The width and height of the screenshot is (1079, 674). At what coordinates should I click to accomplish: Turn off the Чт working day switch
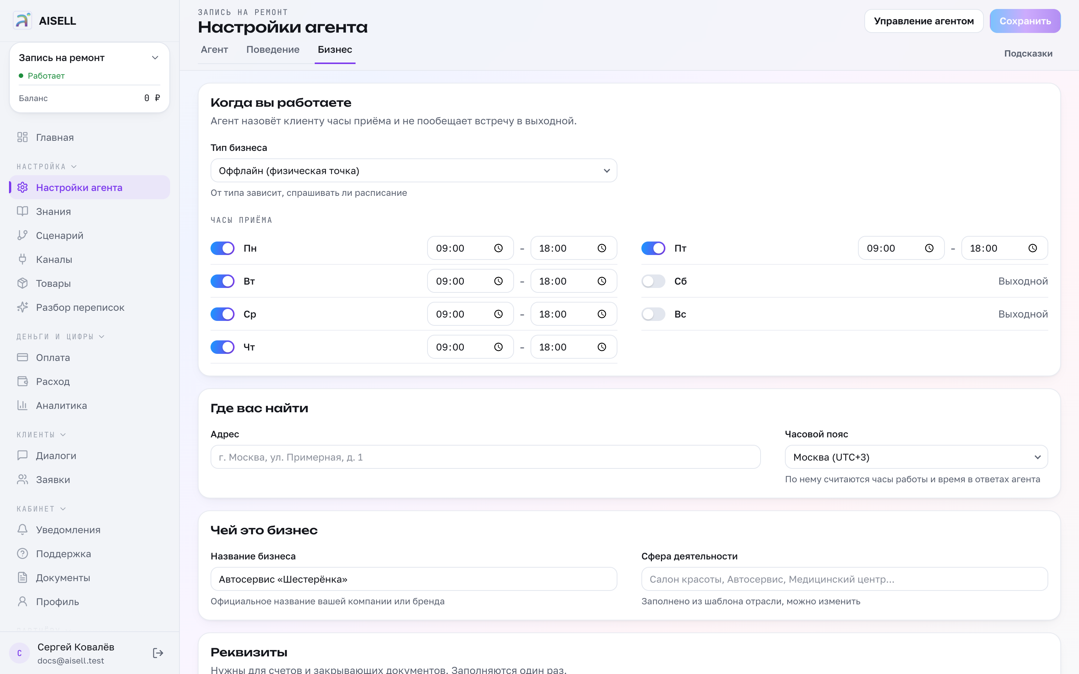click(x=223, y=347)
